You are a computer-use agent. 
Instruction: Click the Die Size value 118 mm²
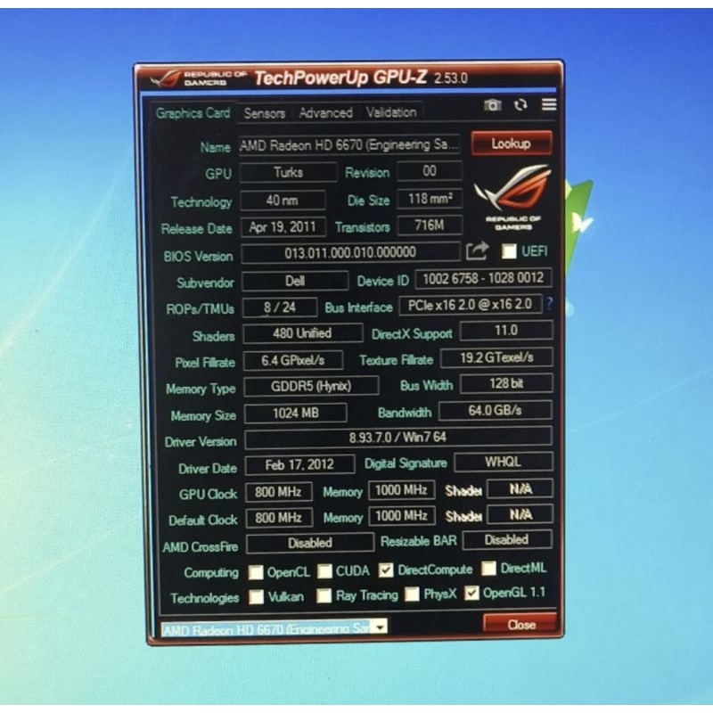point(430,199)
